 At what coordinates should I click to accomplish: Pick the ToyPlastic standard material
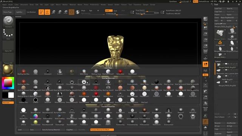[157, 117]
